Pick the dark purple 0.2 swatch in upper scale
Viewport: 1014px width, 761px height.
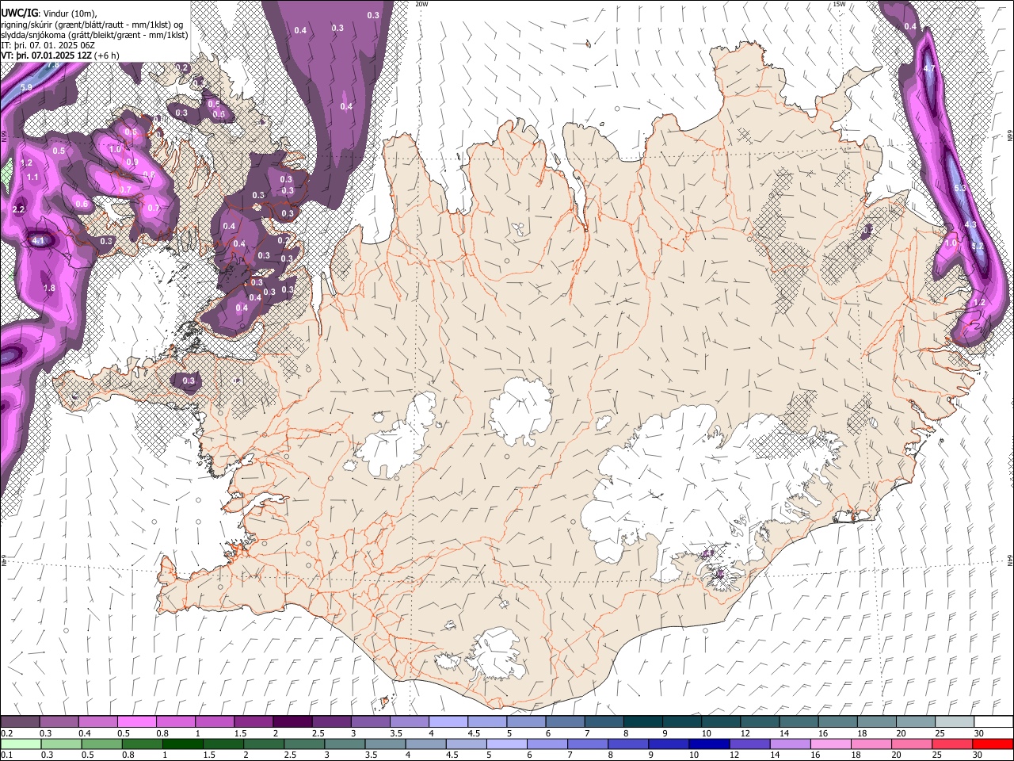[x=20, y=722]
